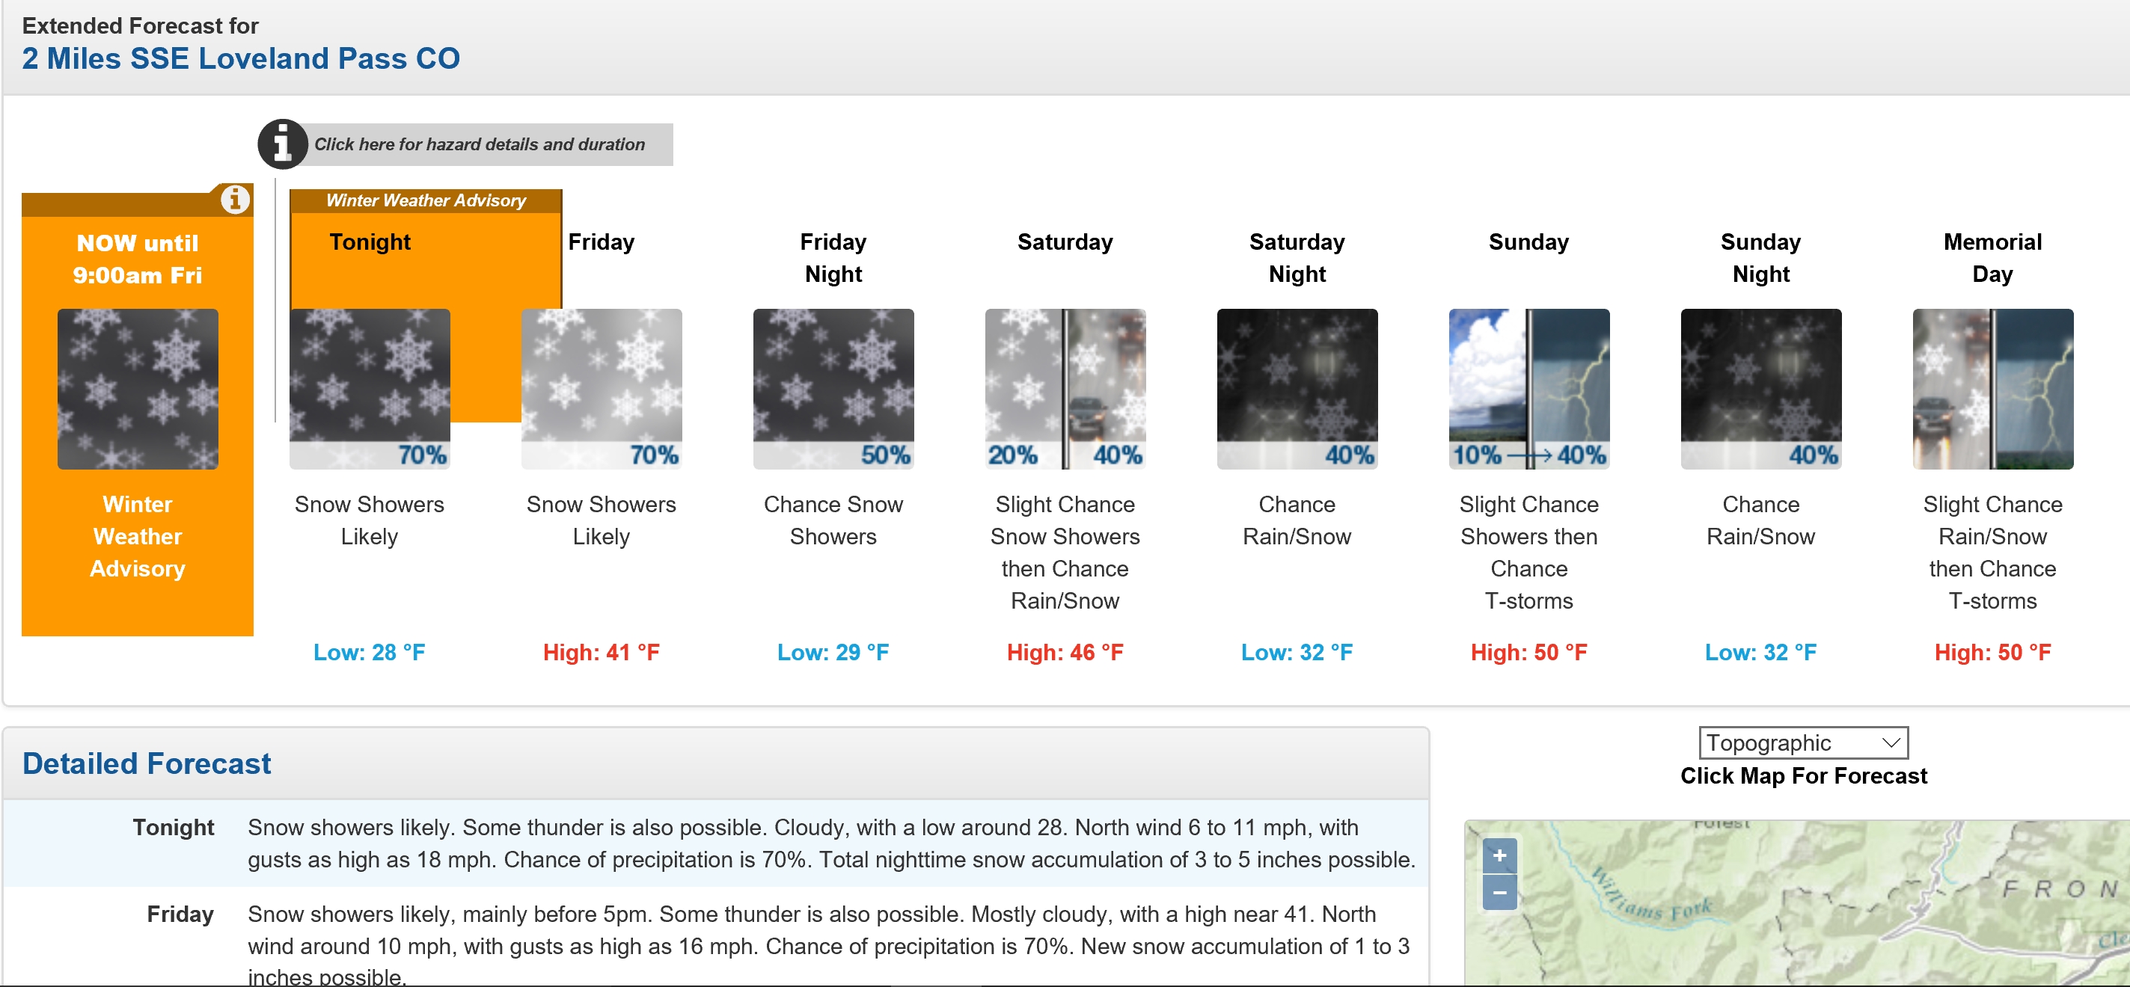Click the 2 Miles SSE Loveland Pass heading

click(241, 58)
